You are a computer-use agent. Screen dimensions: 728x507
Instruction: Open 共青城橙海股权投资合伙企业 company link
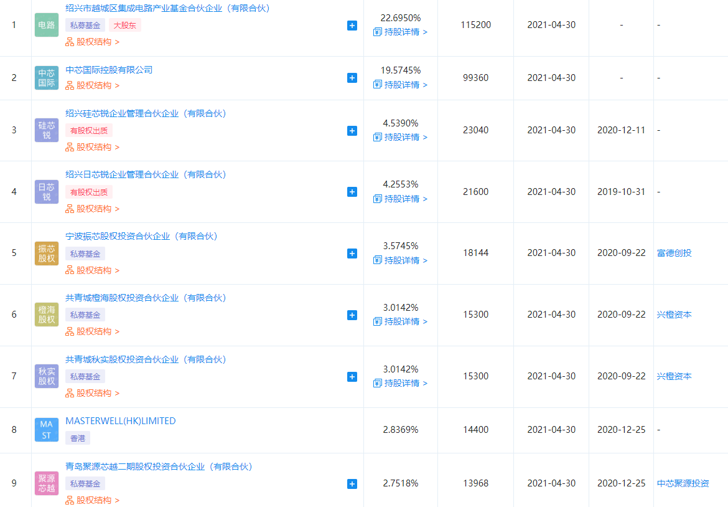click(146, 298)
